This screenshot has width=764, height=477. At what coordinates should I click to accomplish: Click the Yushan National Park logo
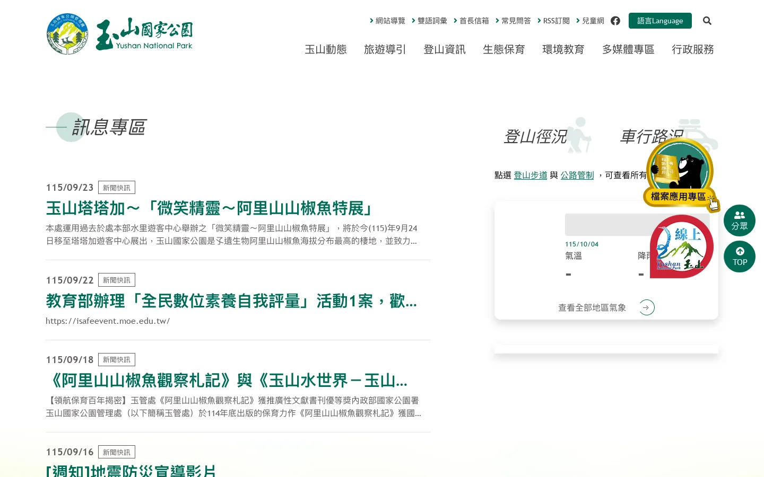pyautogui.click(x=119, y=34)
